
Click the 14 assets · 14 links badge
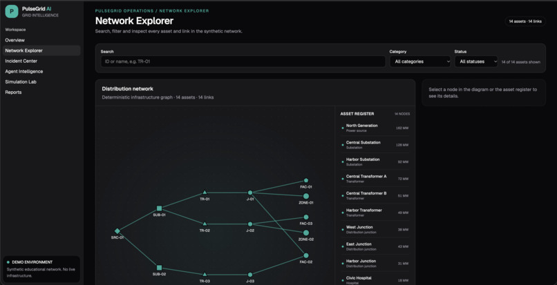click(x=525, y=21)
